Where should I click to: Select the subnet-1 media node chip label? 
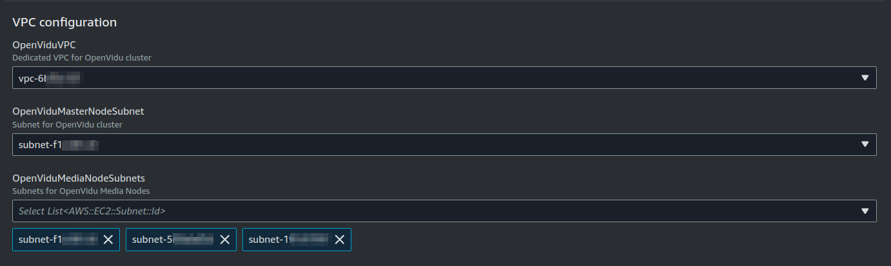pyautogui.click(x=288, y=240)
